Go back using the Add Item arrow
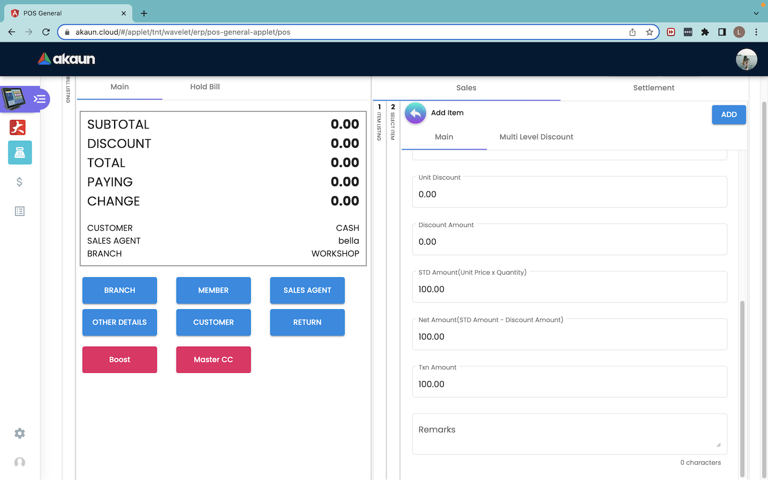Screen dimensions: 768x480 coord(415,113)
